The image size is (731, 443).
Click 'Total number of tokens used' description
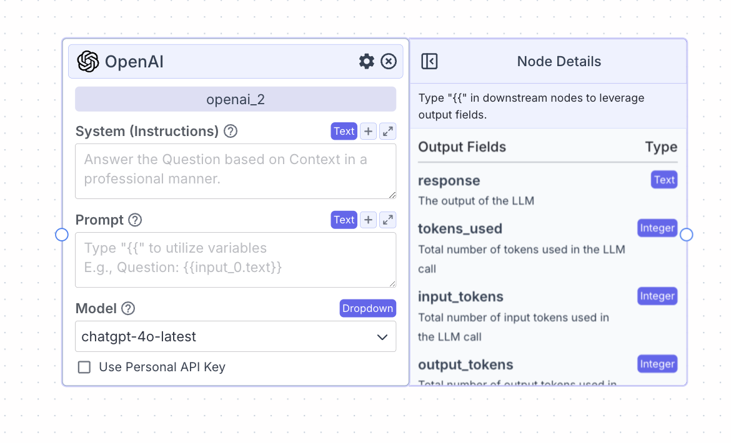[522, 259]
